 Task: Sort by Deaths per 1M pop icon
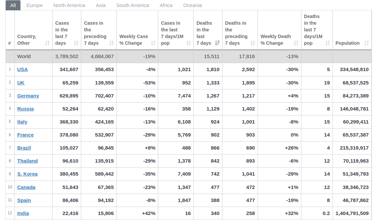click(328, 43)
